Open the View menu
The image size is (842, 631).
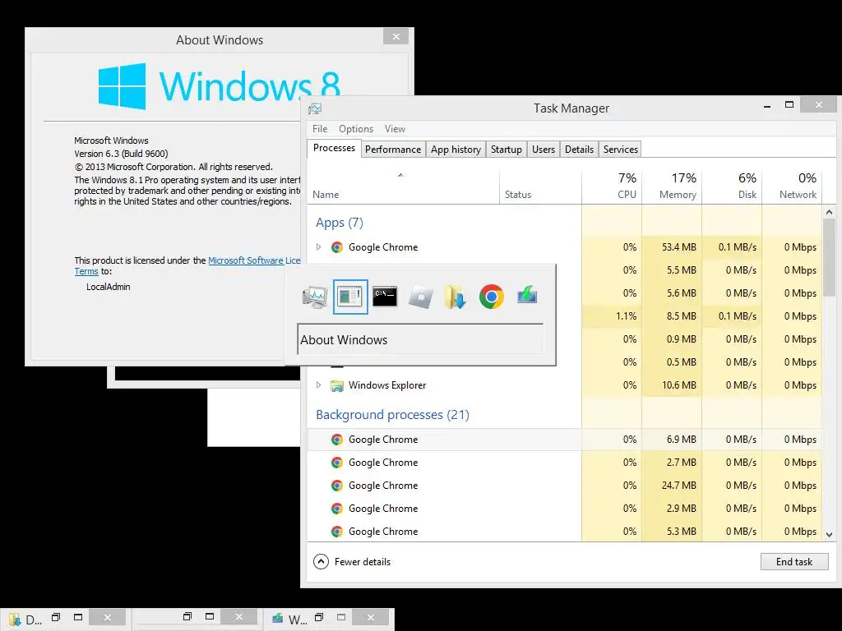395,129
